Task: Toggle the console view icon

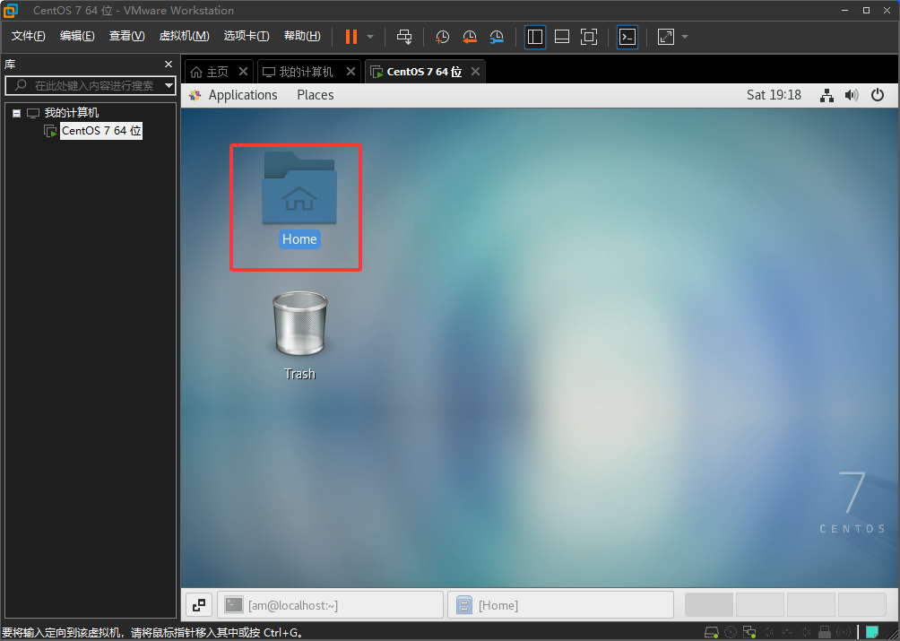Action: point(627,37)
